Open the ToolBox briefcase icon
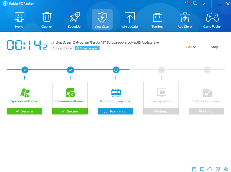The width and height of the screenshot is (231, 172). coord(157,20)
